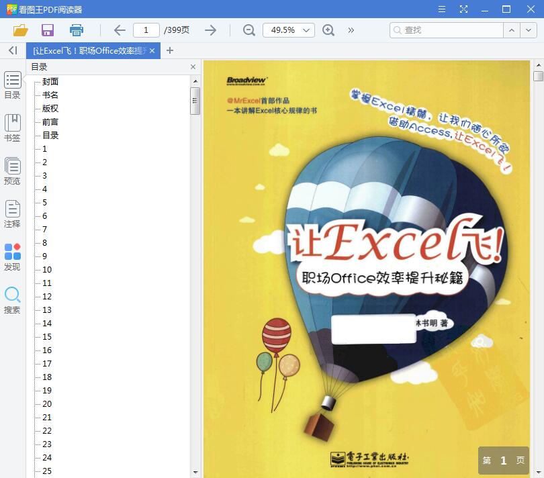This screenshot has height=478, width=544.
Task: Select outline entry 19
Action: tap(47, 391)
